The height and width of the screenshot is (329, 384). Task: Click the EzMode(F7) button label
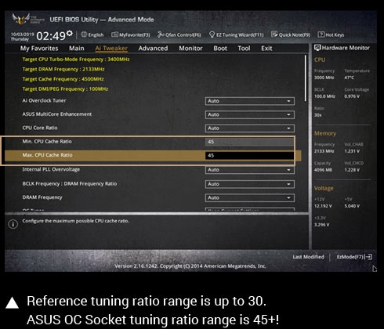click(x=350, y=257)
